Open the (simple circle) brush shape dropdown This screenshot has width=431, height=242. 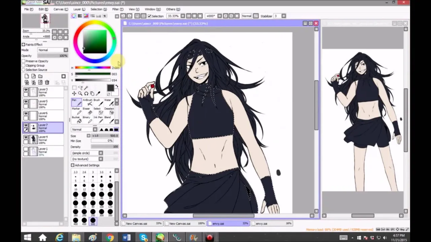(87, 153)
